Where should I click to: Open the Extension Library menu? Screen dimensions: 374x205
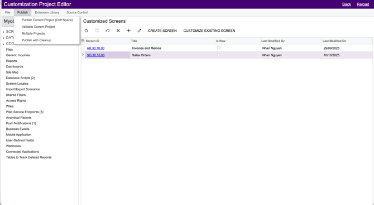(47, 12)
